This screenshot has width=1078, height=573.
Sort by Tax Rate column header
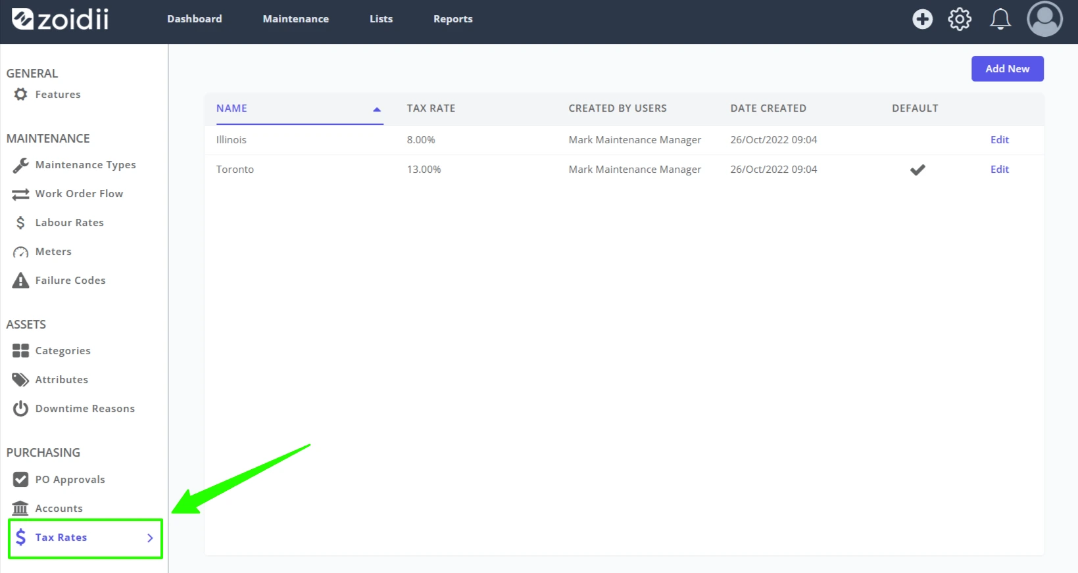pyautogui.click(x=431, y=108)
